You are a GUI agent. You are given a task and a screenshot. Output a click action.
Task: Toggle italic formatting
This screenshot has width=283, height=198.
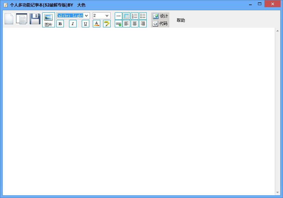click(x=73, y=24)
